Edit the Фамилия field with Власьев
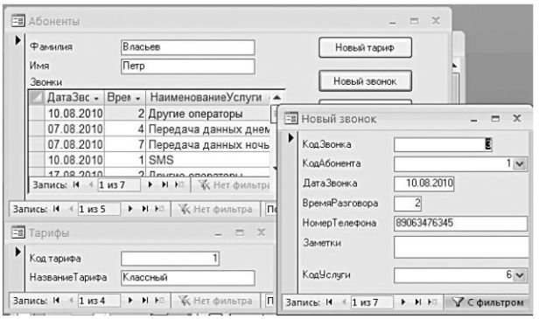The height and width of the screenshot is (319, 539). (187, 47)
